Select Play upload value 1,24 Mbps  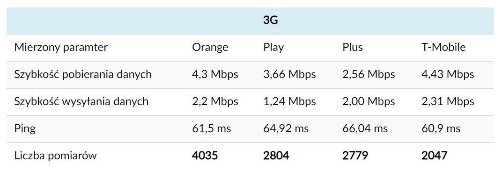click(x=289, y=101)
